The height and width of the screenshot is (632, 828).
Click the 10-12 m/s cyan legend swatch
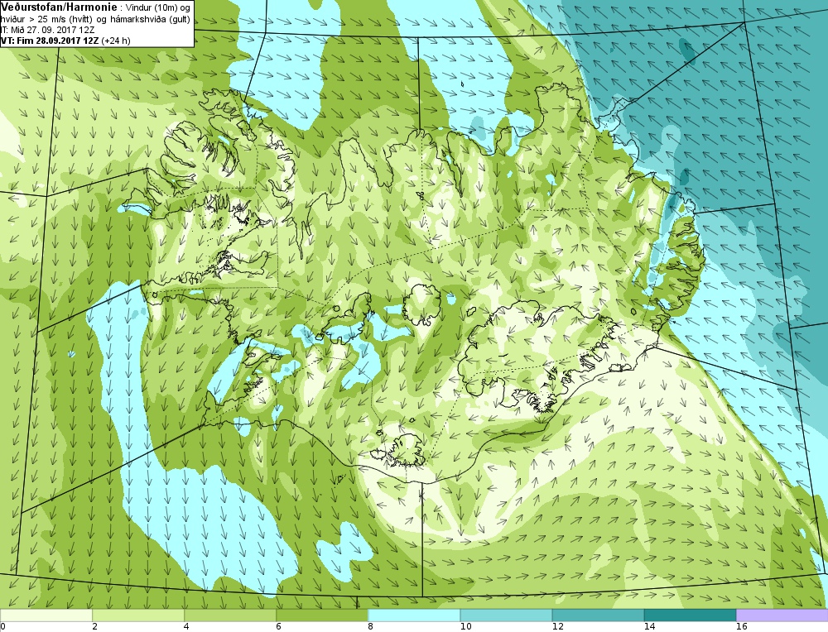point(506,615)
